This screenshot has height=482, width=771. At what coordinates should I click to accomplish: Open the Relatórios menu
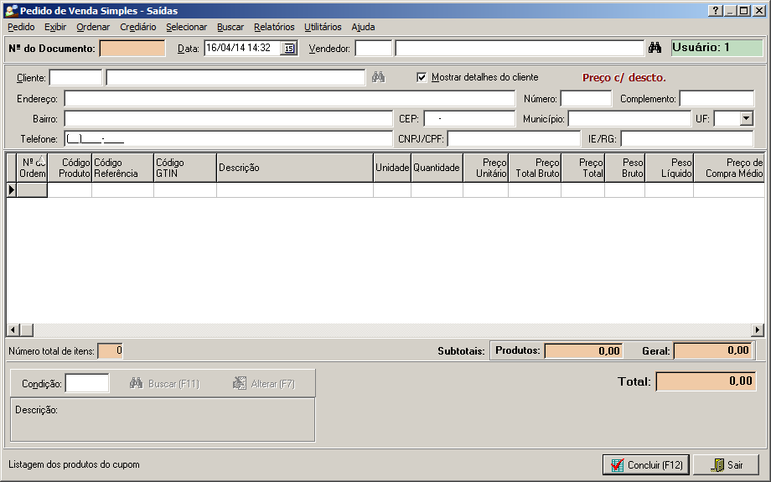(x=274, y=27)
